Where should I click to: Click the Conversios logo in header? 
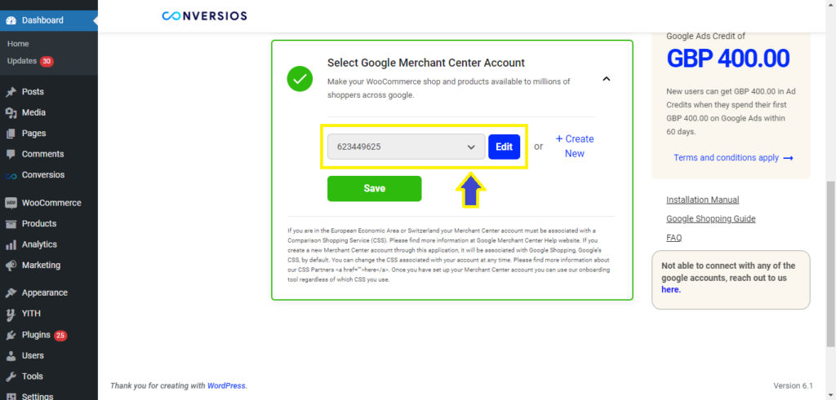pyautogui.click(x=204, y=16)
